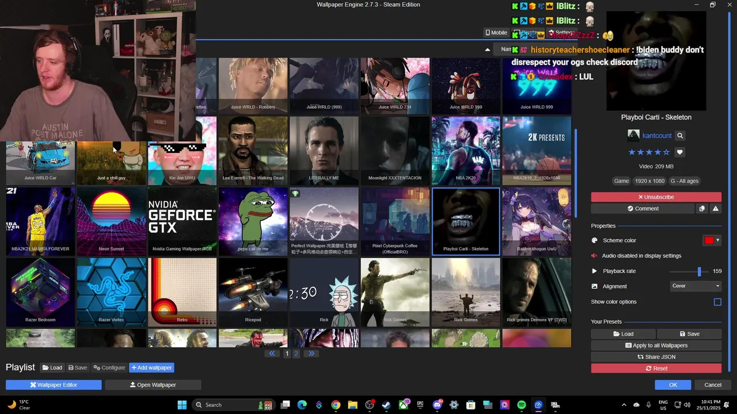Go to previous page with double arrow

pos(272,354)
